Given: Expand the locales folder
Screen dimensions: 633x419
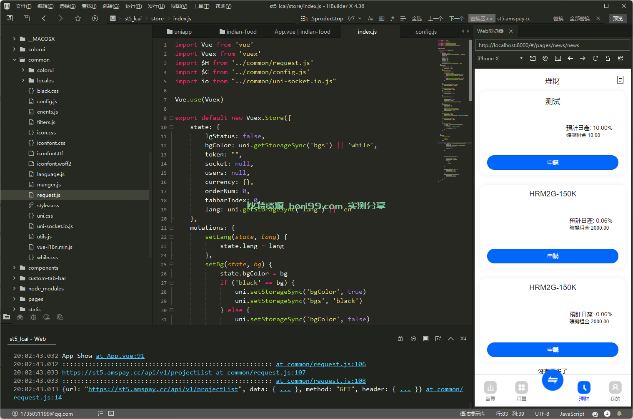Looking at the screenshot, I should (23, 81).
